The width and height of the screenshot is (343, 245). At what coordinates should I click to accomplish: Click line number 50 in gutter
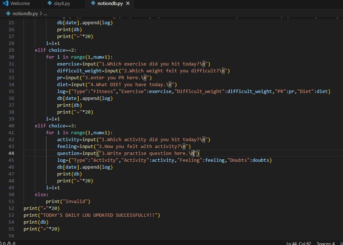click(x=11, y=195)
